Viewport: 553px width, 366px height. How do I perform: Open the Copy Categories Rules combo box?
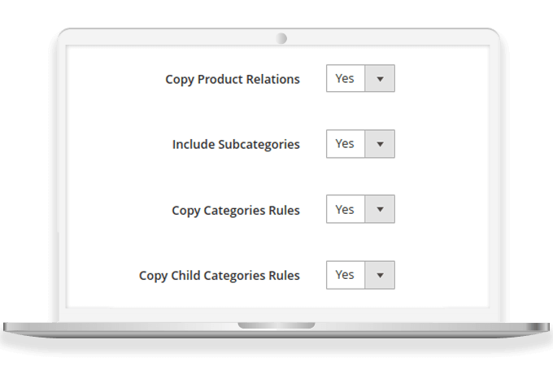(x=360, y=209)
